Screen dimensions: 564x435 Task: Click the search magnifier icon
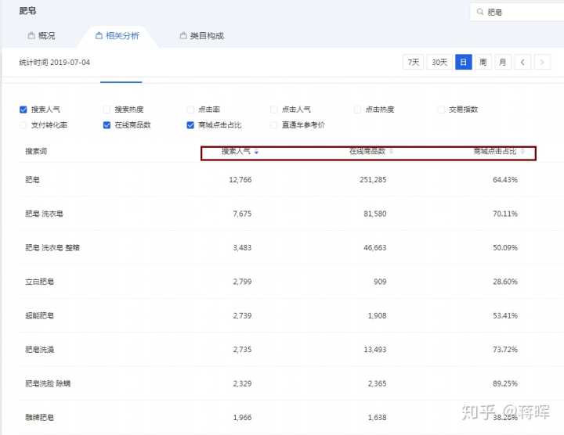point(479,13)
